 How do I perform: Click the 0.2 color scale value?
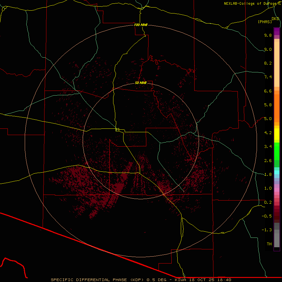click(x=268, y=202)
